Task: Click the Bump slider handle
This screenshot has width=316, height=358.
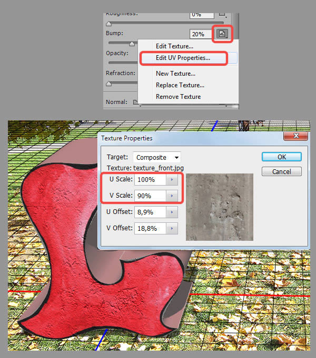Action: pos(132,44)
